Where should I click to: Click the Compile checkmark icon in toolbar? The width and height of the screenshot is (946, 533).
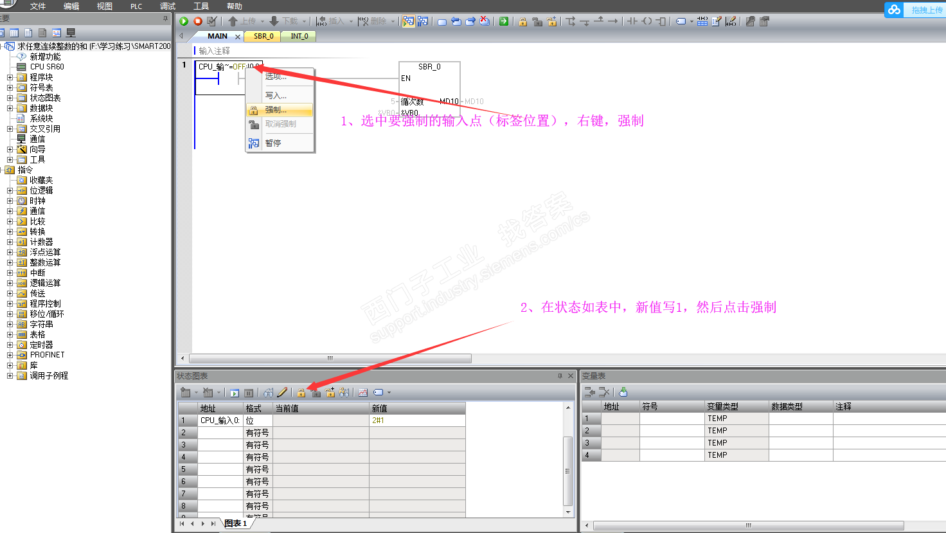point(212,21)
